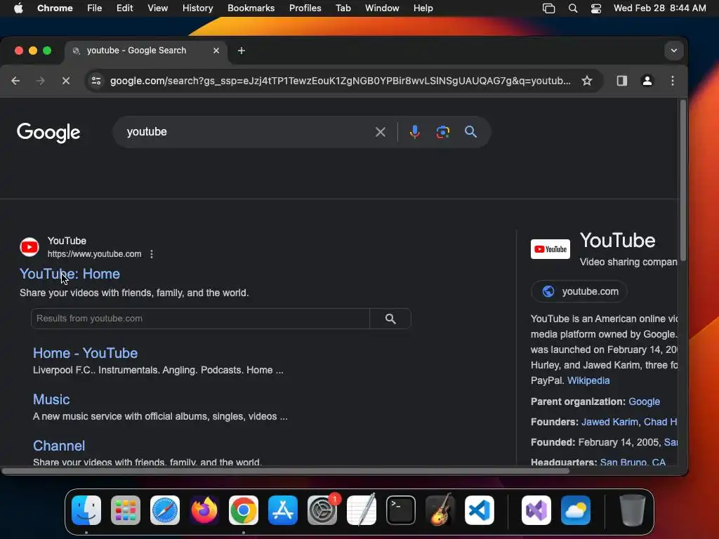Open the Tab menu in menu bar
Screen dimensions: 719x539
point(343,8)
